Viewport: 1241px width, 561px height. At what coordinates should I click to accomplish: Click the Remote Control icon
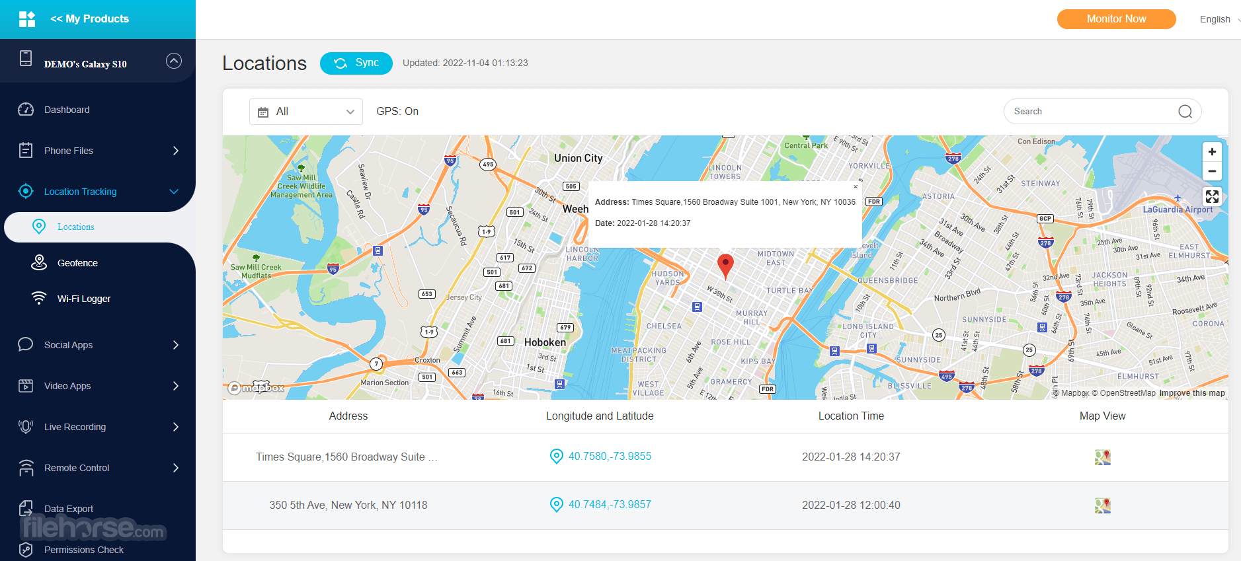point(26,468)
